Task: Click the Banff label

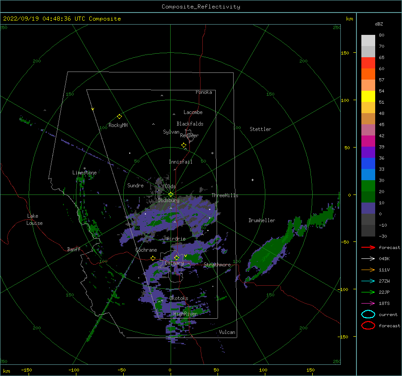Action: [74, 249]
